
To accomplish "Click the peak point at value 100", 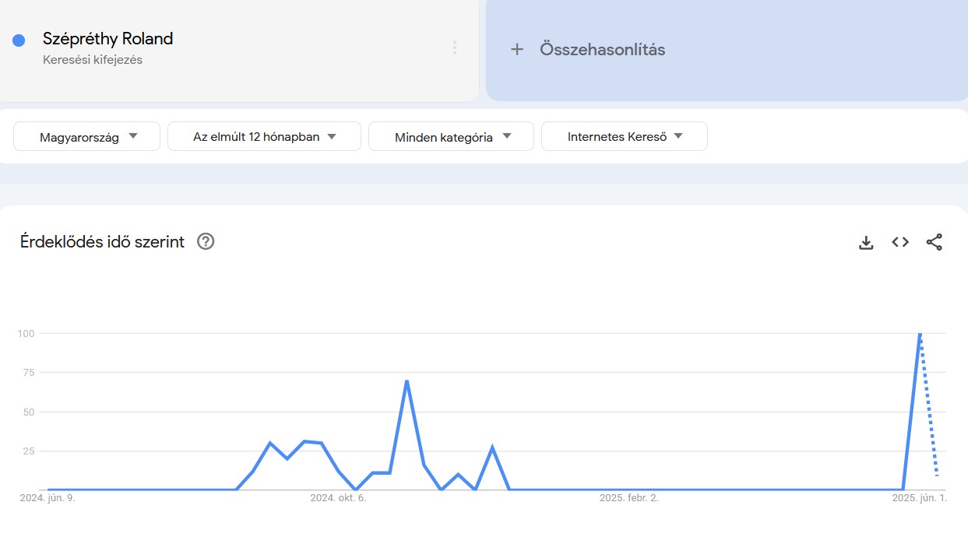I will (x=919, y=333).
